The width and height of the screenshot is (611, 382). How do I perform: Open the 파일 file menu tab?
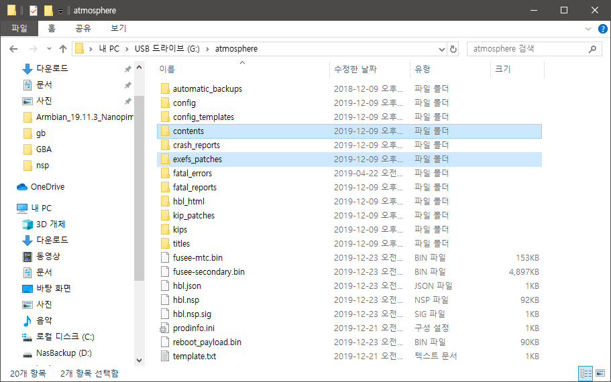[19, 28]
